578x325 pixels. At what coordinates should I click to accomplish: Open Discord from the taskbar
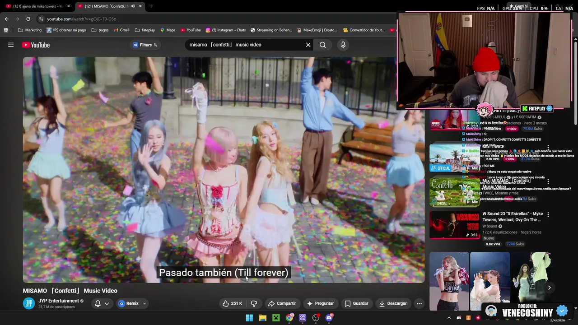(x=329, y=318)
